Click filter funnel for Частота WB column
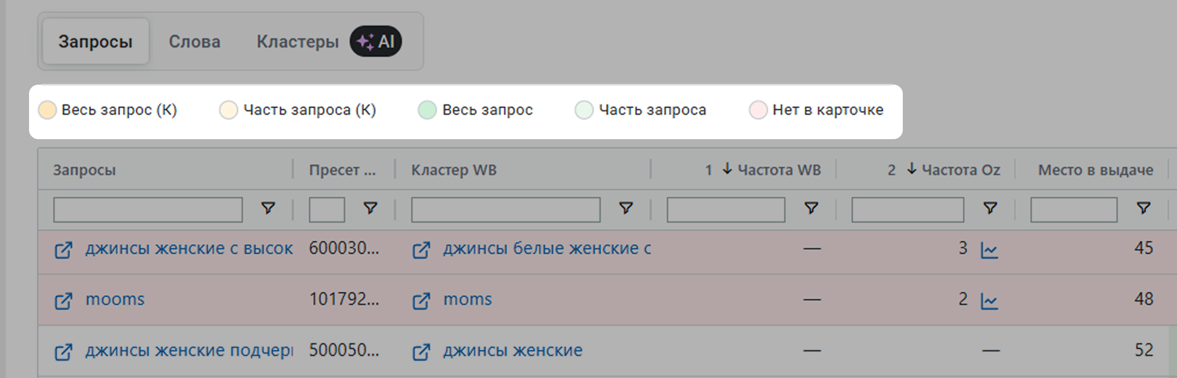Viewport: 1177px width, 378px height. coord(811,208)
